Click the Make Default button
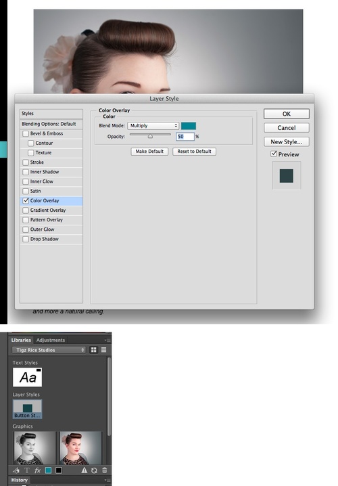 (149, 151)
